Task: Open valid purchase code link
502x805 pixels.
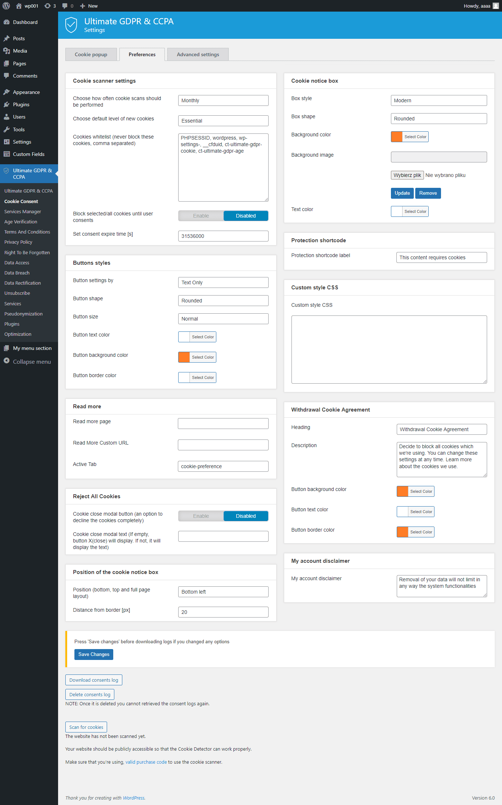Action: point(146,762)
